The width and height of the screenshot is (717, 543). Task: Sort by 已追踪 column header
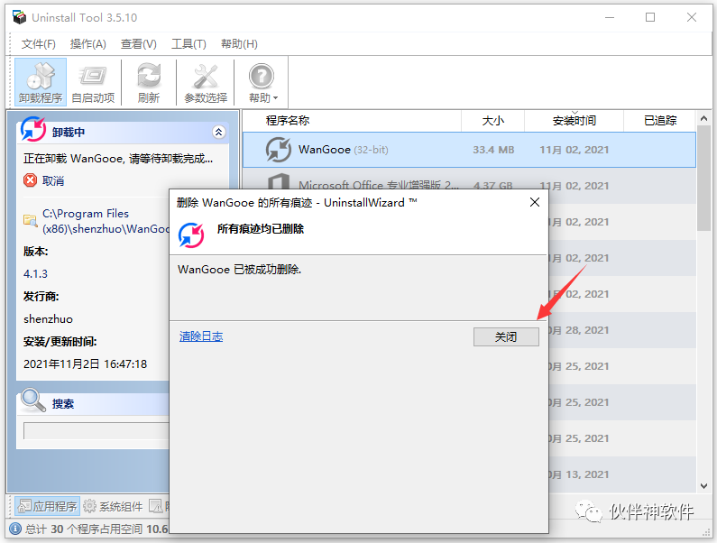(x=660, y=121)
